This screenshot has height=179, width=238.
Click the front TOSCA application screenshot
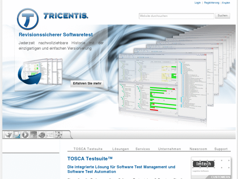pyautogui.click(x=162, y=88)
